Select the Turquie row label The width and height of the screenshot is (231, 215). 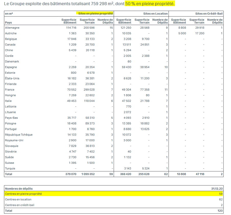10,168
